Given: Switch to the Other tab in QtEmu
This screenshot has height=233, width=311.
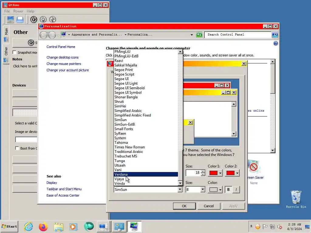Looking at the screenshot, I should pos(6,54).
